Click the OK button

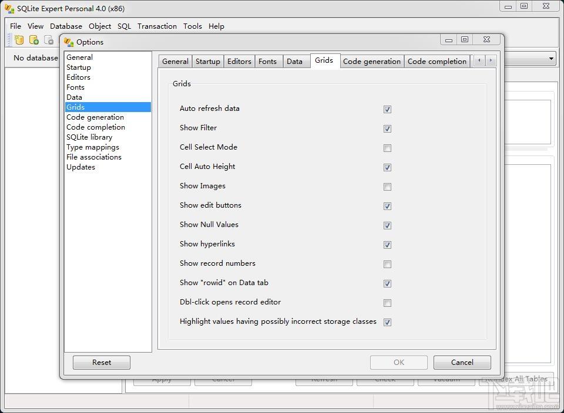pos(399,363)
